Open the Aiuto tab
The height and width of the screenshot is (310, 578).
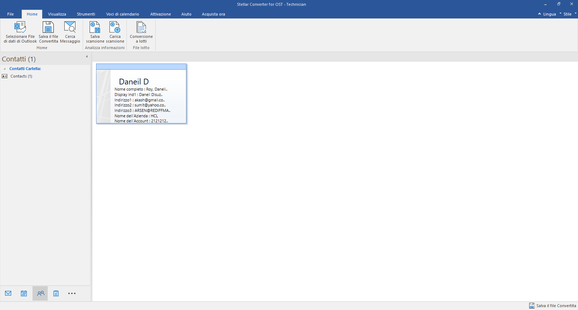point(186,14)
